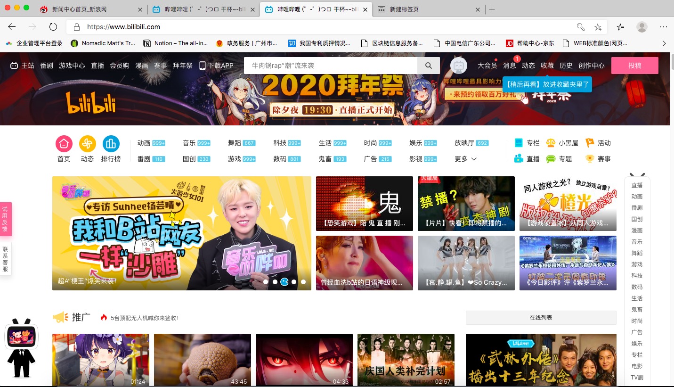Image resolution: width=674 pixels, height=387 pixels.
Task: Show more bookmarks chevron
Action: click(x=664, y=43)
